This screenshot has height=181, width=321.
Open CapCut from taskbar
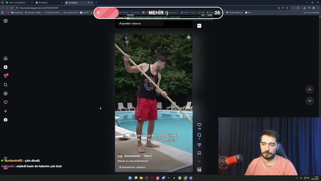pos(180,178)
